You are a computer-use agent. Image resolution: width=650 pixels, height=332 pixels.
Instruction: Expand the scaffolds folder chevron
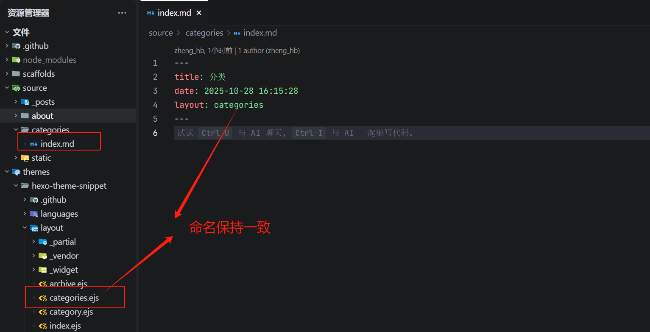[x=7, y=74]
